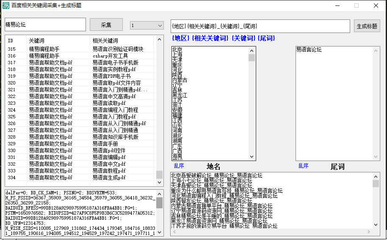The width and height of the screenshot is (387, 240).
Task: Click the 采集 button
Action: tap(106, 25)
